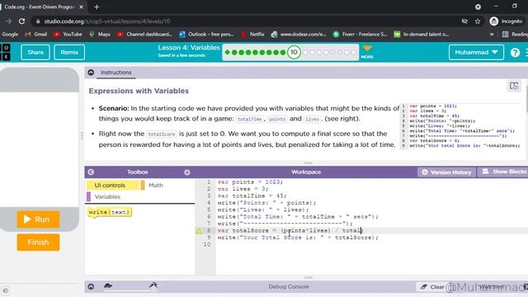Open the Toolbox settings gear

click(187, 172)
